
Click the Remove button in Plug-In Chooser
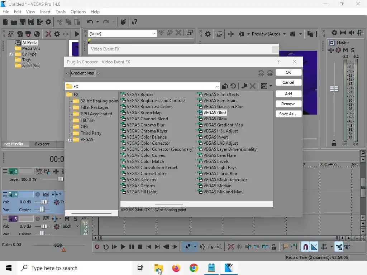click(x=289, y=104)
